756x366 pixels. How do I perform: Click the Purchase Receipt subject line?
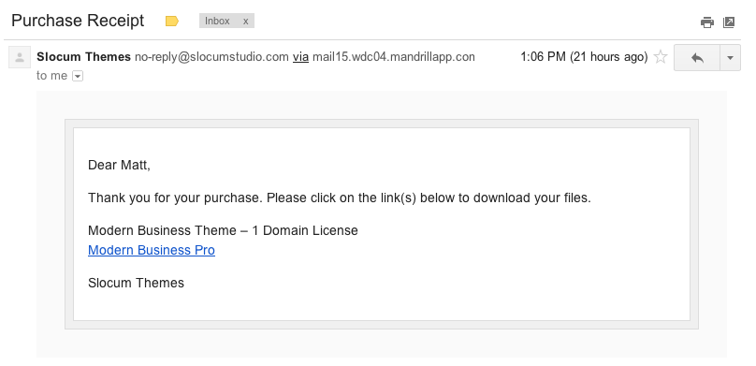[x=78, y=21]
